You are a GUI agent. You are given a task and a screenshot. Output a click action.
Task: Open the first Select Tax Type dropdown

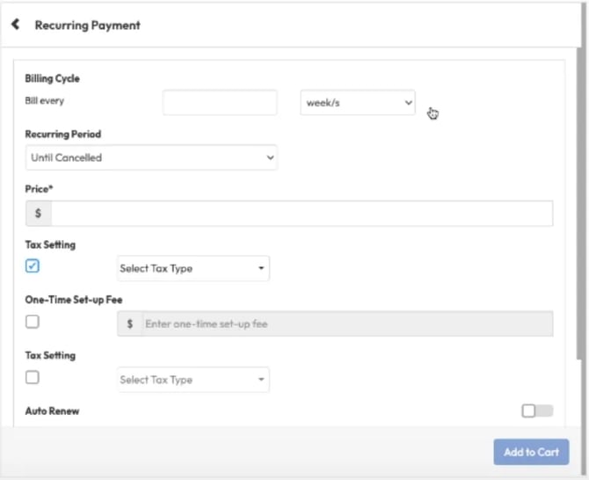coord(193,268)
